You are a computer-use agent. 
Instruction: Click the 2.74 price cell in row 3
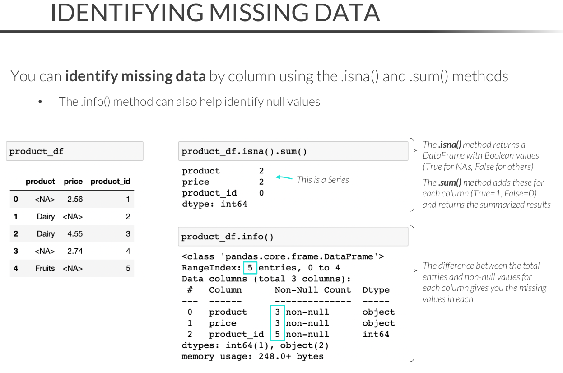click(x=74, y=251)
